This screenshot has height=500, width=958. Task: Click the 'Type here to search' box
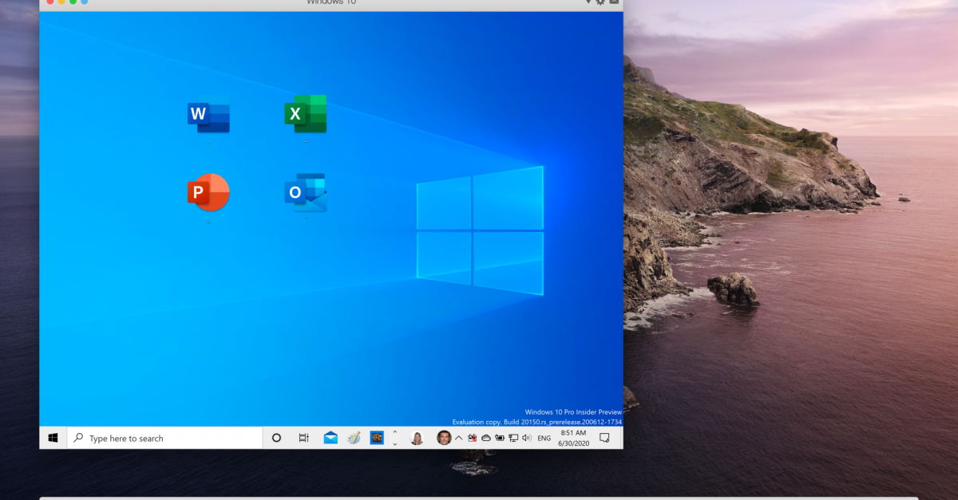coord(165,438)
